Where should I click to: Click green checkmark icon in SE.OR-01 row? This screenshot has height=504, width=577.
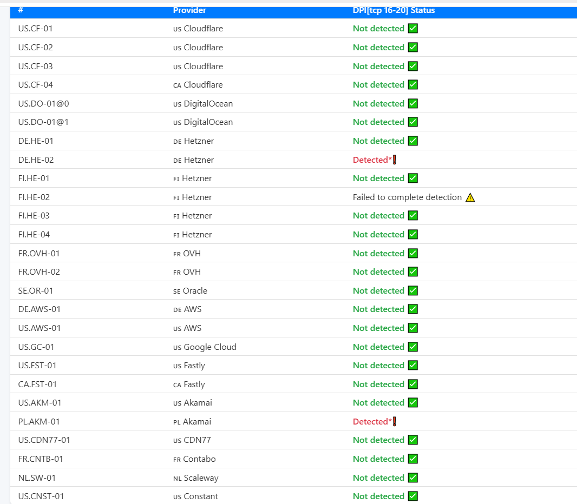[x=413, y=291]
